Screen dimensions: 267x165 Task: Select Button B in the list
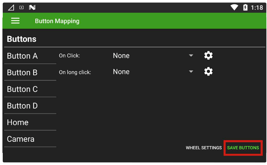pos(22,73)
